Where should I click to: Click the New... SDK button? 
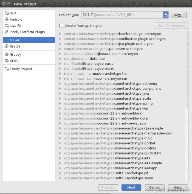(x=179, y=15)
